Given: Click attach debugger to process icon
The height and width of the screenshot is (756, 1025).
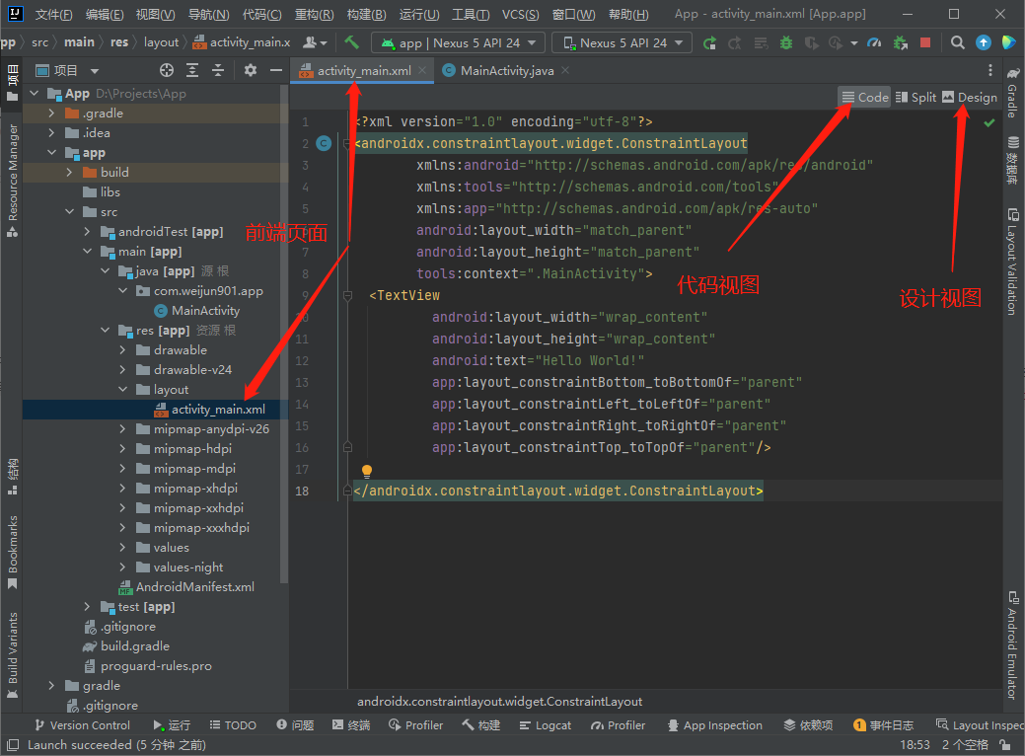Looking at the screenshot, I should [x=900, y=43].
